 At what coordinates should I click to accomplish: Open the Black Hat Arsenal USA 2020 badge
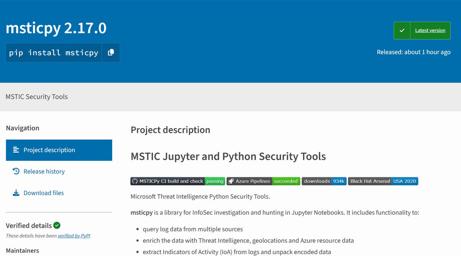coord(383,181)
